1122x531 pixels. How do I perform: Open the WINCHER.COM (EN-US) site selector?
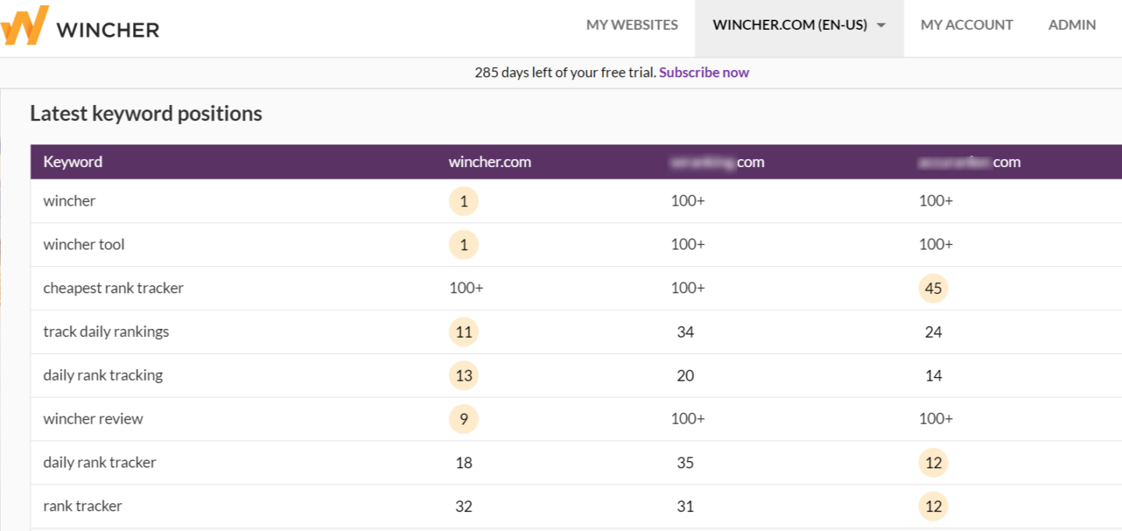pyautogui.click(x=791, y=25)
